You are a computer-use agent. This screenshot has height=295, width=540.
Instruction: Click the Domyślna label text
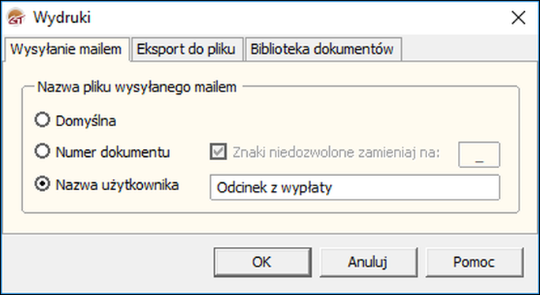click(86, 121)
